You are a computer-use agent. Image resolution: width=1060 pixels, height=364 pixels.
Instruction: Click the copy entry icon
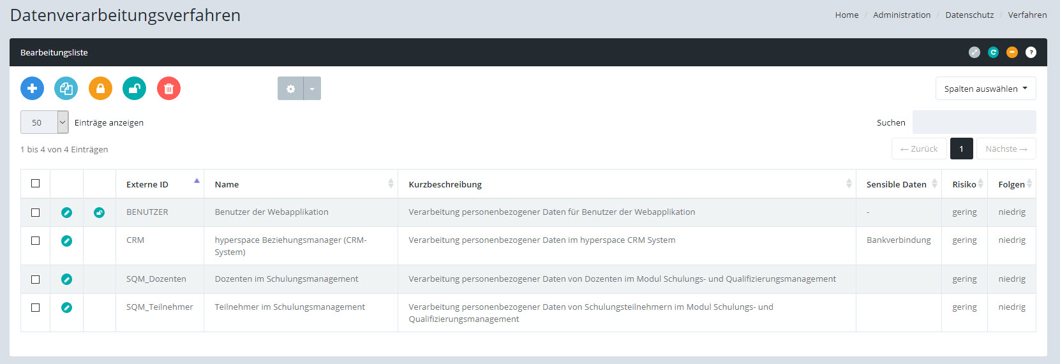[x=66, y=89]
